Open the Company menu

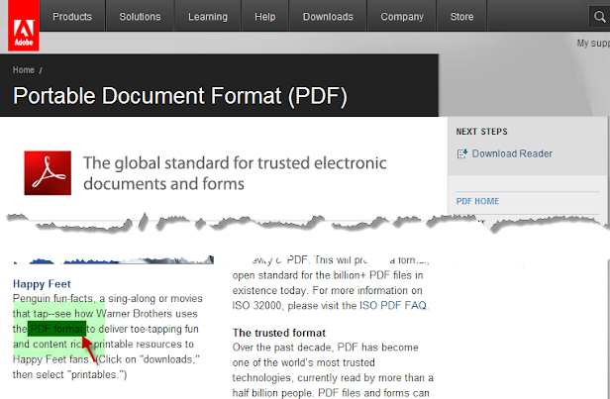click(402, 17)
